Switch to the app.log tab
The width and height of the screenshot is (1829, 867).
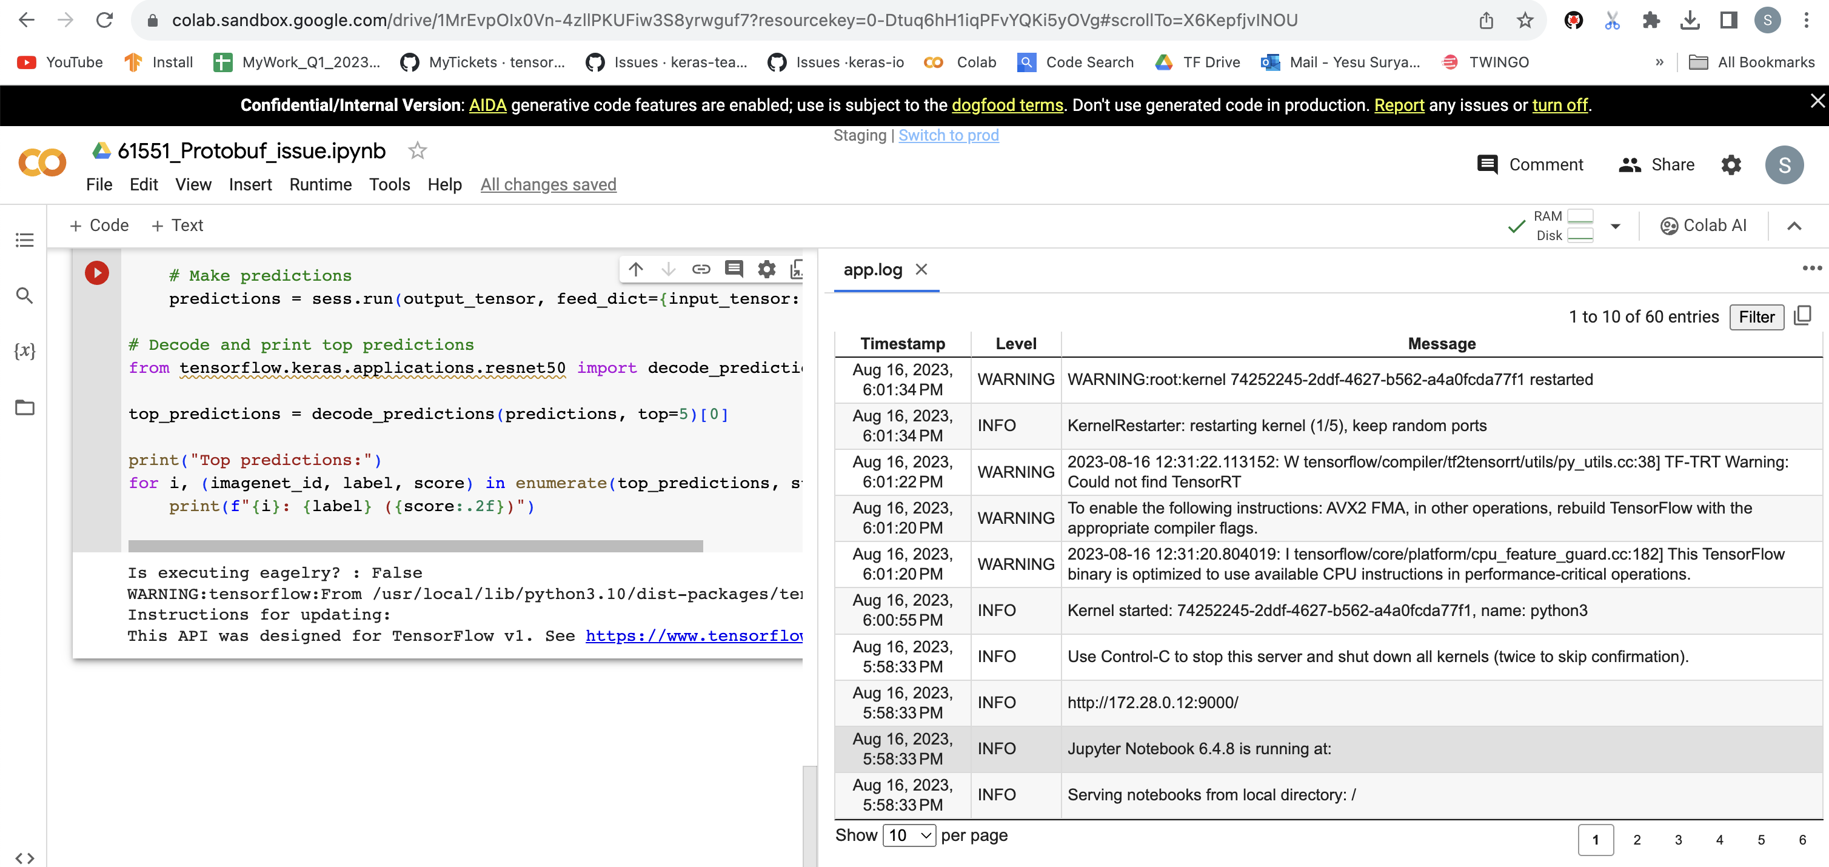click(x=872, y=270)
